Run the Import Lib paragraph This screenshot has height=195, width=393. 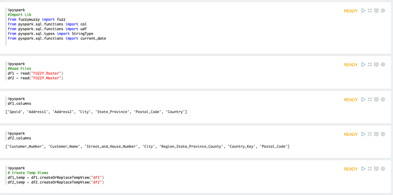[x=363, y=11]
